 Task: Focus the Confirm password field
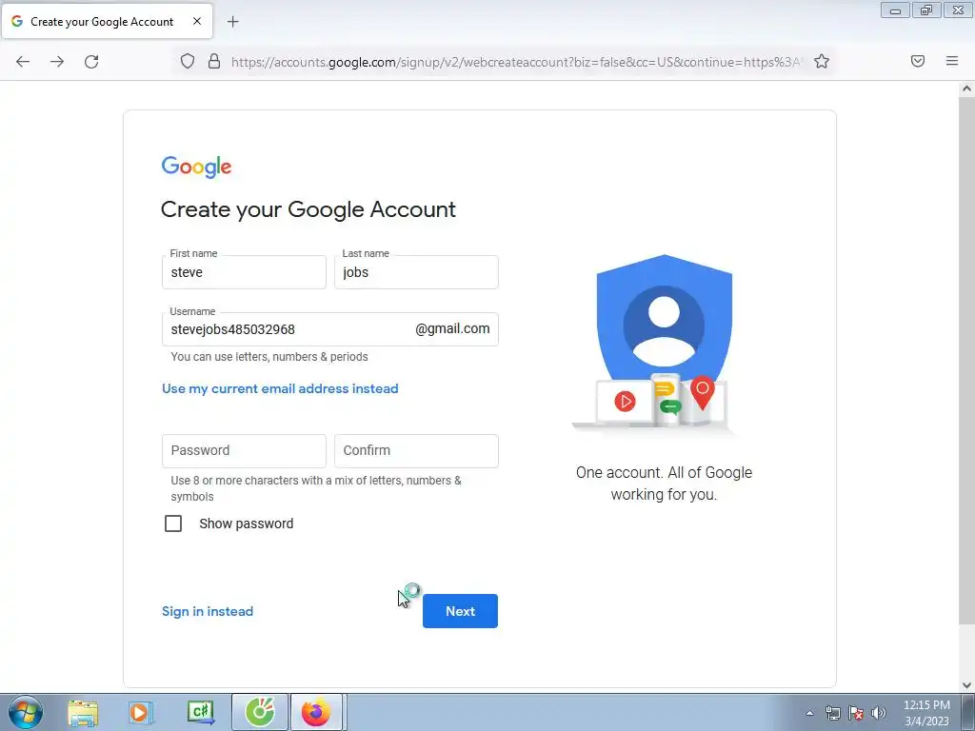pyautogui.click(x=416, y=450)
